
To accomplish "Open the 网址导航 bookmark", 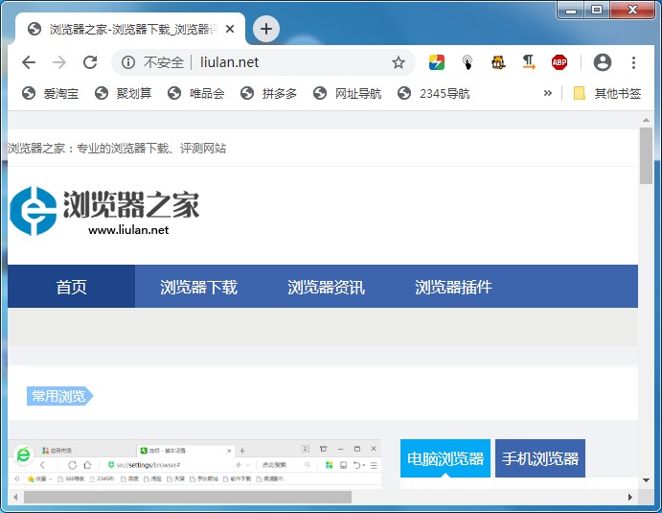I will (x=347, y=93).
